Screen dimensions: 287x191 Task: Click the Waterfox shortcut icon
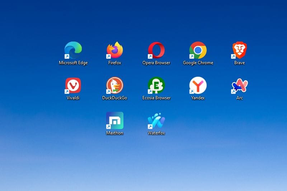(x=156, y=120)
